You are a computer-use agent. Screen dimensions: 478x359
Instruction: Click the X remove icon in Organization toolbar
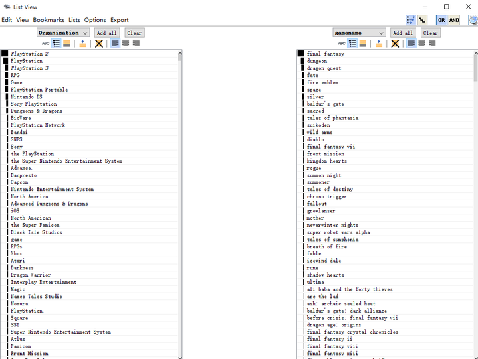99,44
